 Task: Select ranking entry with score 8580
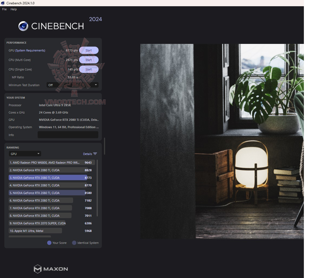pyautogui.click(x=51, y=193)
